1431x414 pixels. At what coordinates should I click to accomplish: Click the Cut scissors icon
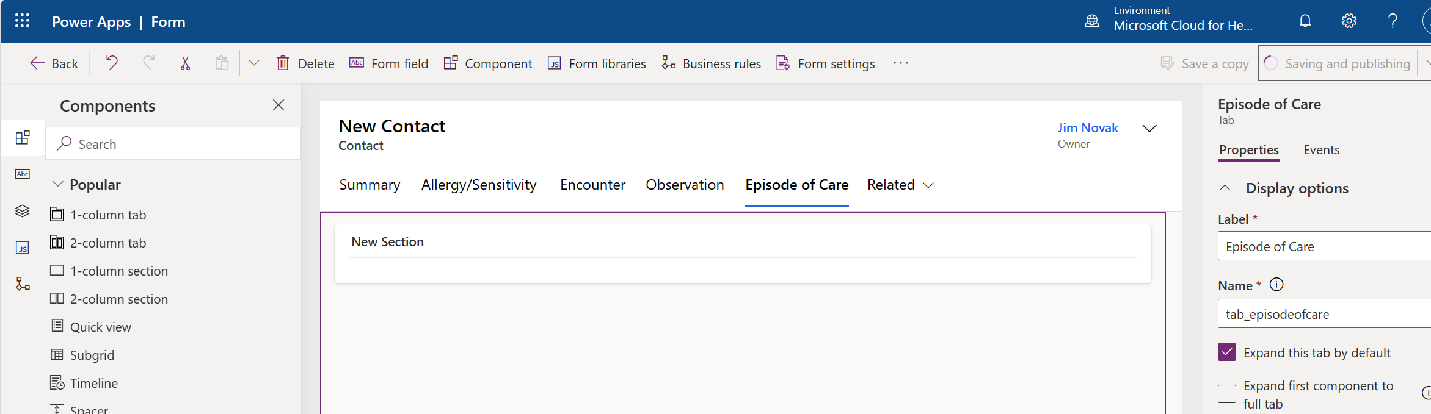(185, 63)
